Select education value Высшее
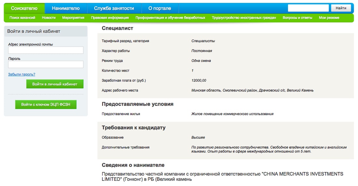Viewport: 358px width, 186px height. (x=198, y=138)
